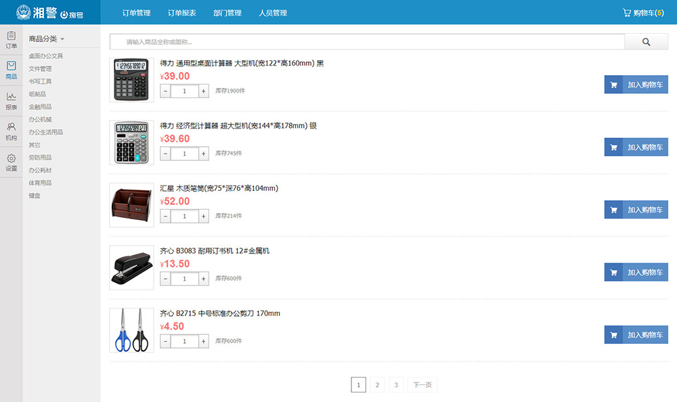Increase quantity for 齐心 B2715 scissors
Screen dimensions: 677x402
point(204,342)
